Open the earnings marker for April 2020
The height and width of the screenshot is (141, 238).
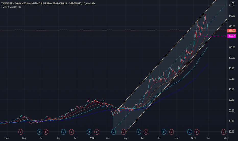coord(124,132)
